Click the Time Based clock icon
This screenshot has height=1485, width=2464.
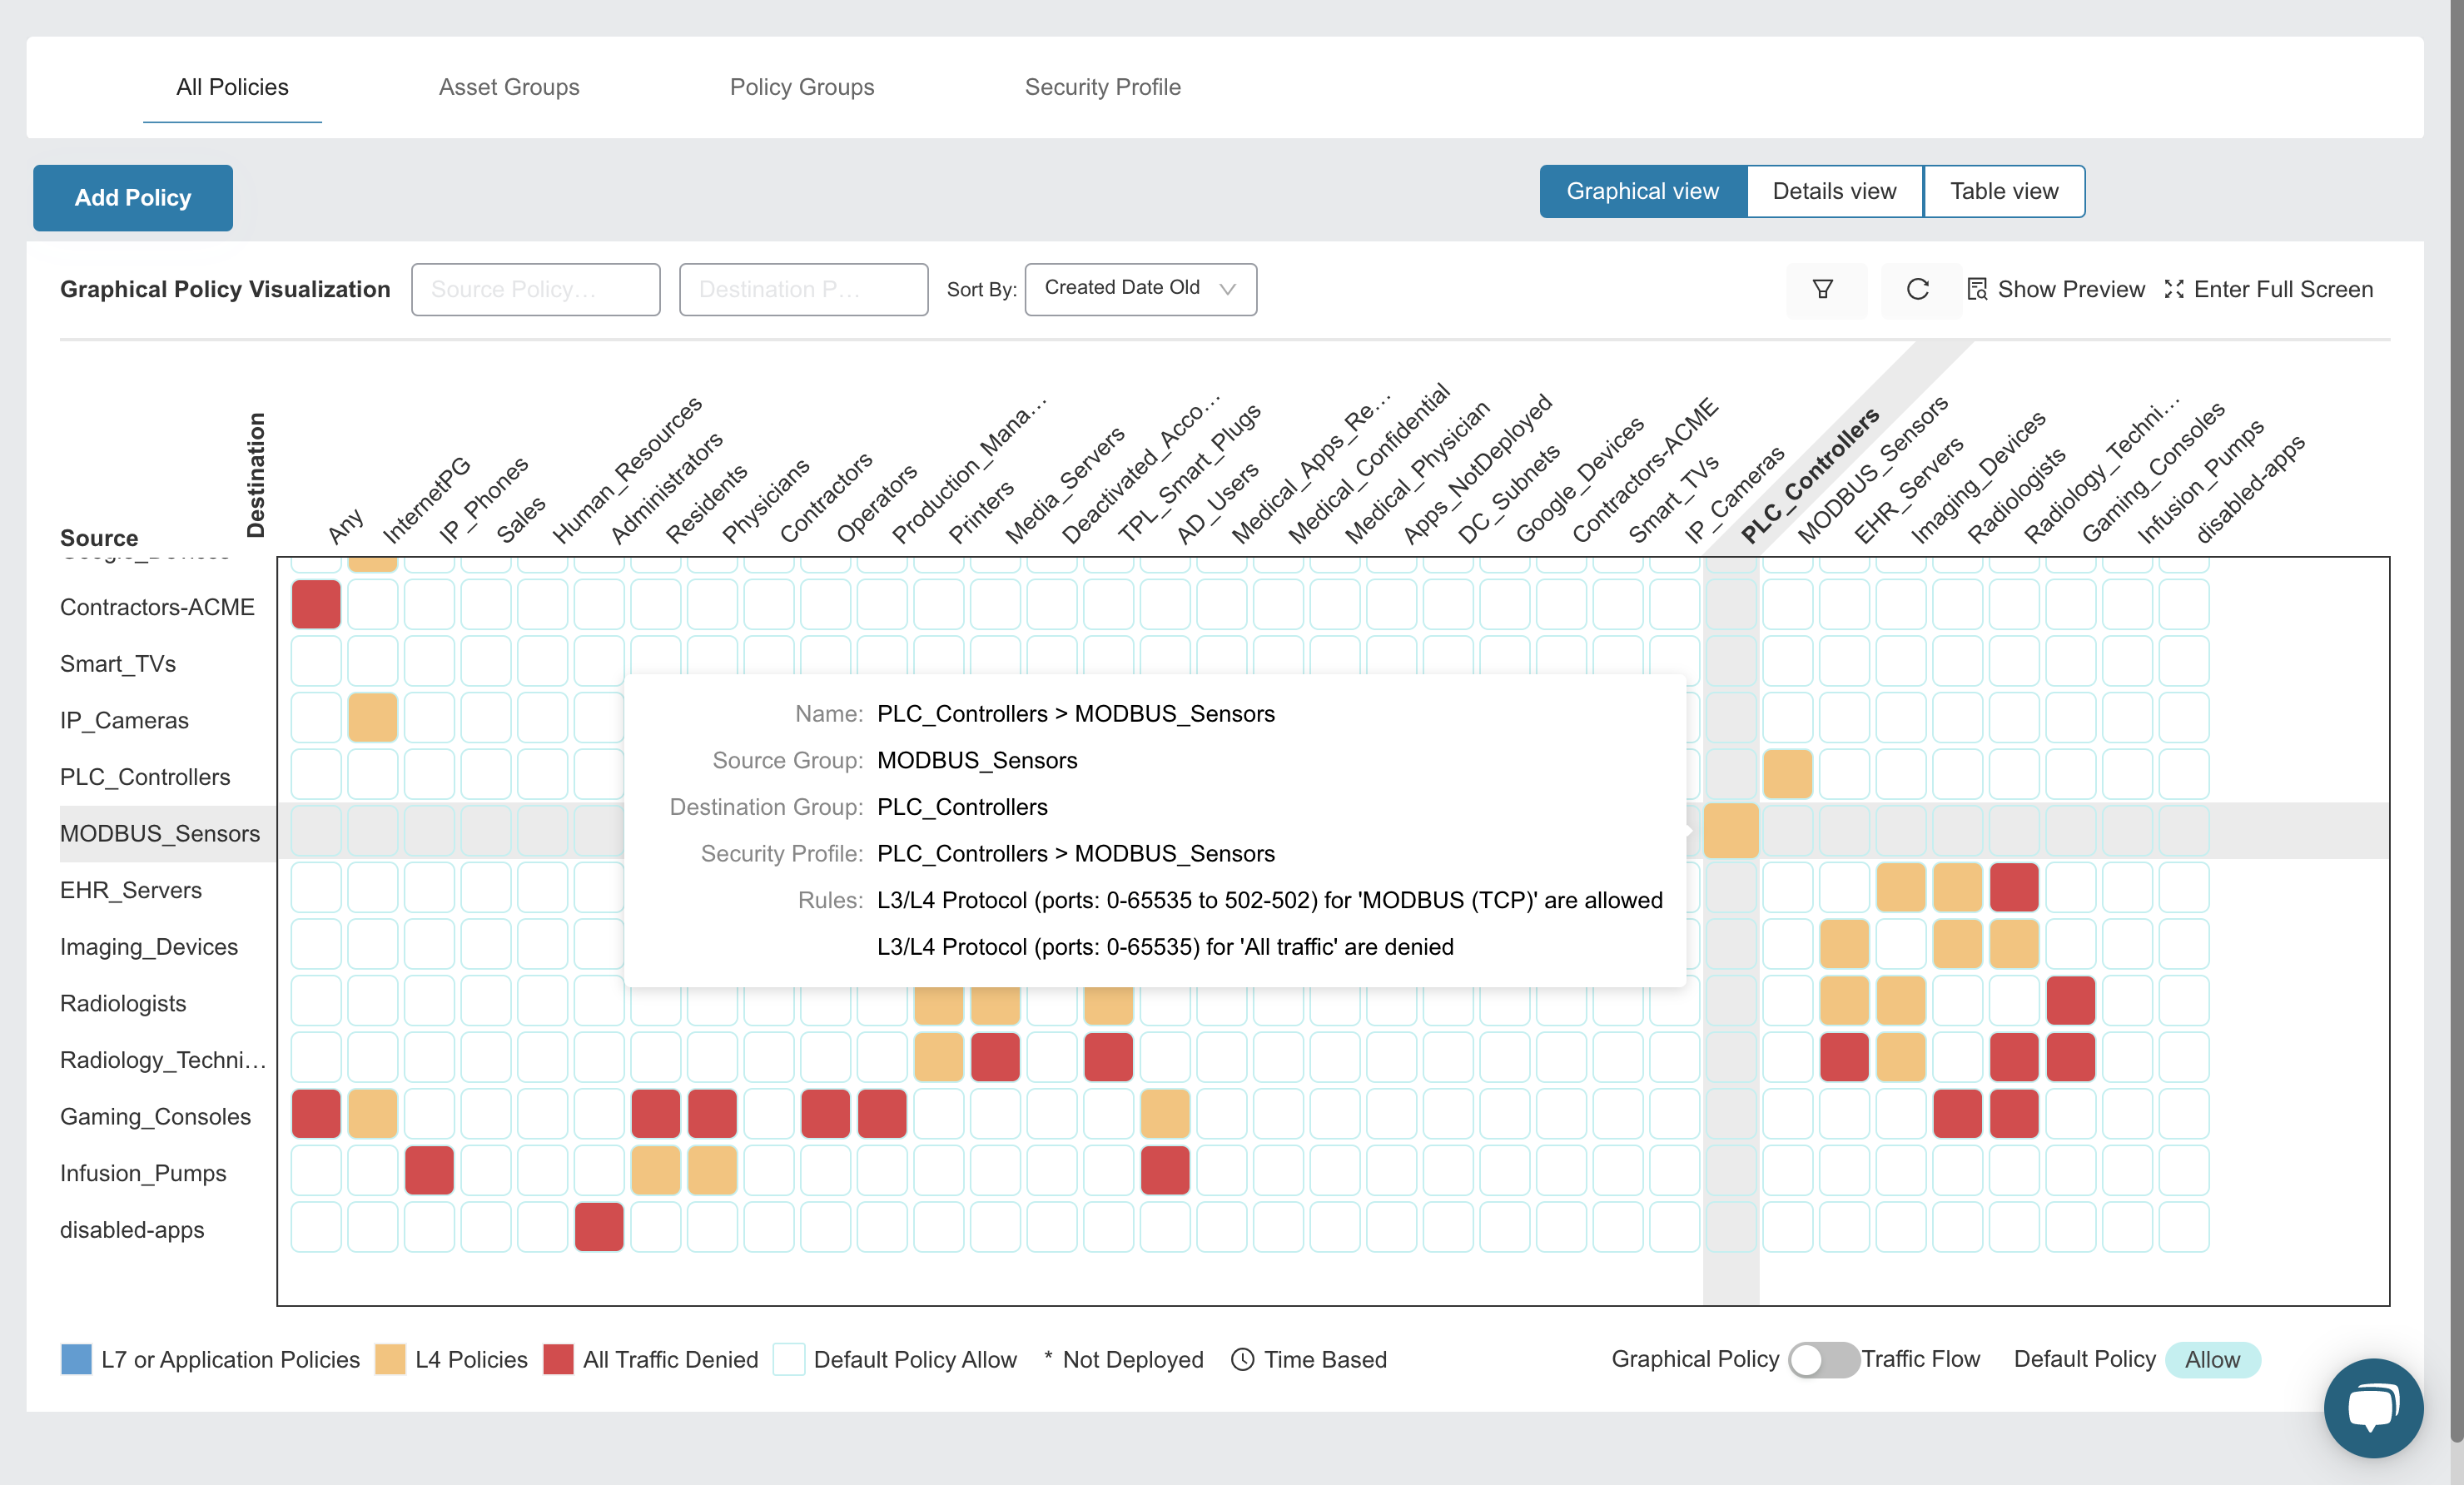1242,1359
